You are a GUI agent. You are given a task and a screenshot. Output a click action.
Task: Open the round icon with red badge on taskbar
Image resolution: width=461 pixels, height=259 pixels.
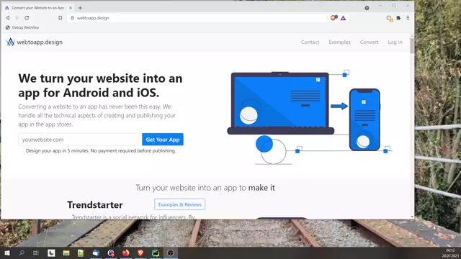(x=111, y=253)
